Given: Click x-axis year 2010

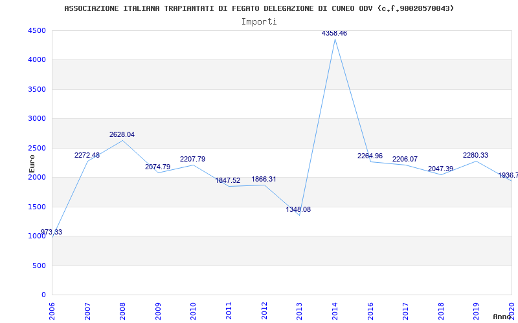Looking at the screenshot, I should (x=193, y=311).
